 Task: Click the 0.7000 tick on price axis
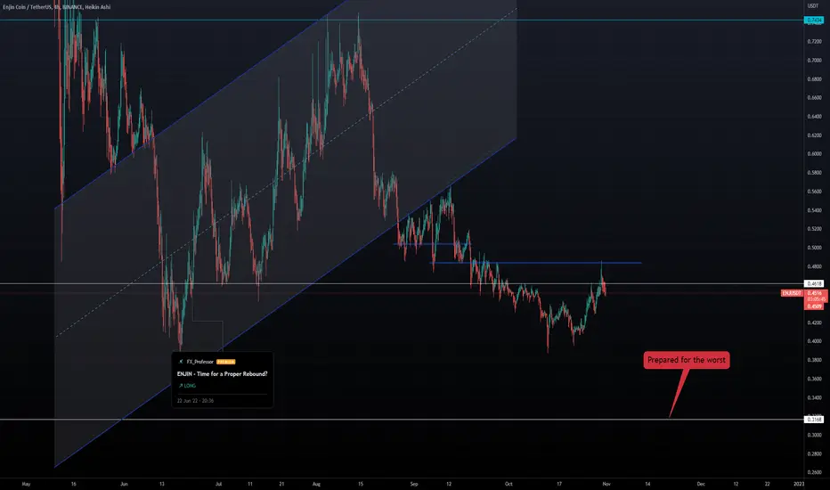pyautogui.click(x=814, y=61)
